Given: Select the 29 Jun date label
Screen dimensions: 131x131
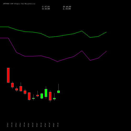Looking at the screenshot, I should [20, 125].
